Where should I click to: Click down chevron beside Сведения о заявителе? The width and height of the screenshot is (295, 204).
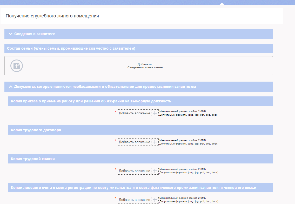(11, 34)
